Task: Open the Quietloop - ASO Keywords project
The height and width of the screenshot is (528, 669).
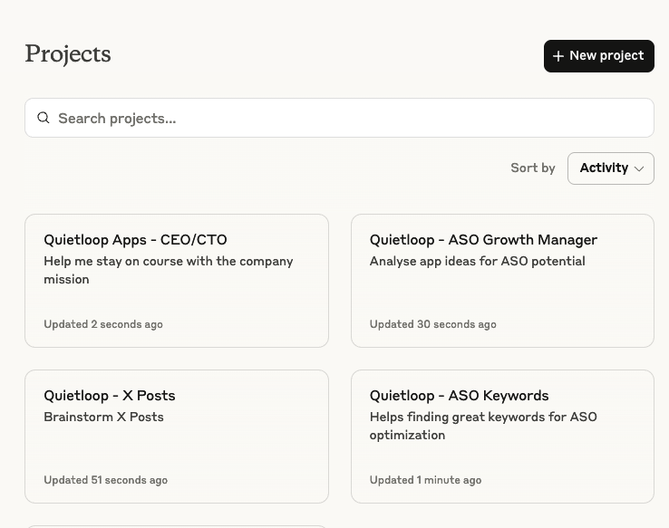Action: (x=459, y=396)
